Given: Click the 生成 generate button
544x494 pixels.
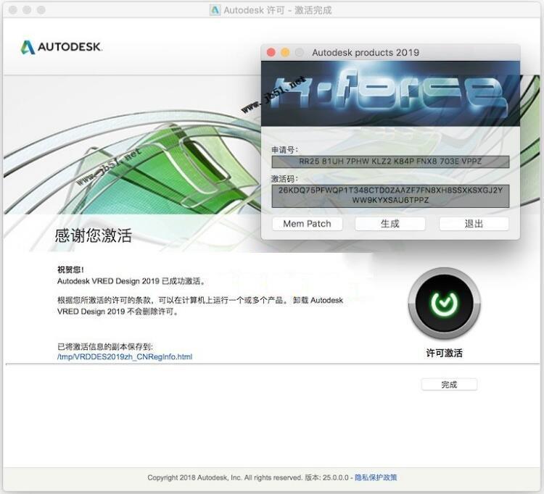Looking at the screenshot, I should [x=390, y=224].
